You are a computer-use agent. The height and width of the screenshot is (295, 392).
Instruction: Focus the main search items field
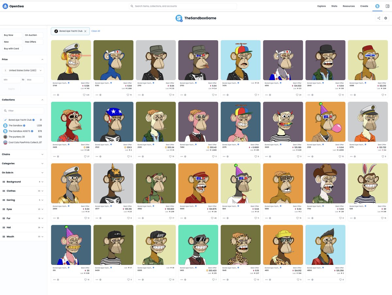(183, 6)
